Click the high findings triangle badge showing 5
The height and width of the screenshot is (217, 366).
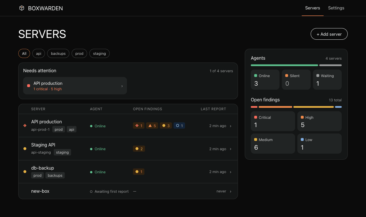point(152,126)
